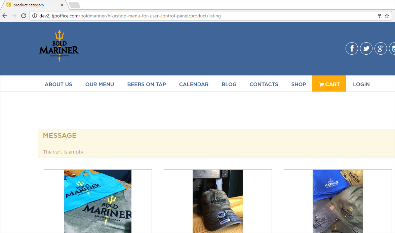Viewport: 395px width, 233px height.
Task: Open the Calendar navigation item
Action: click(194, 84)
